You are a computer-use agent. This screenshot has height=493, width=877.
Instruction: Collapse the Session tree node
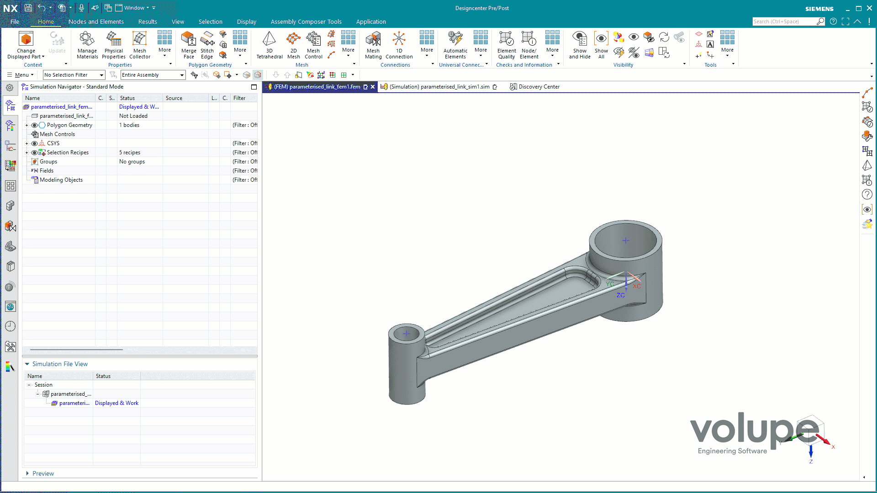pos(29,385)
